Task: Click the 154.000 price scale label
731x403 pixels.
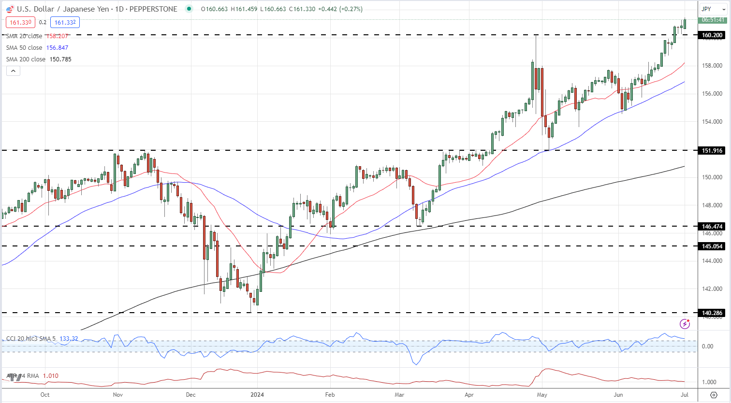Action: pos(712,122)
